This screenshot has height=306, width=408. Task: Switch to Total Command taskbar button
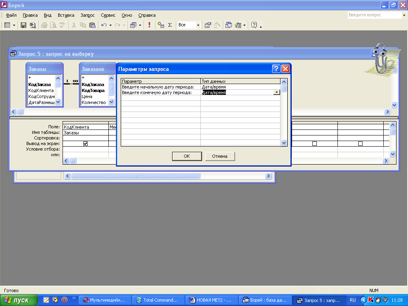point(159,300)
